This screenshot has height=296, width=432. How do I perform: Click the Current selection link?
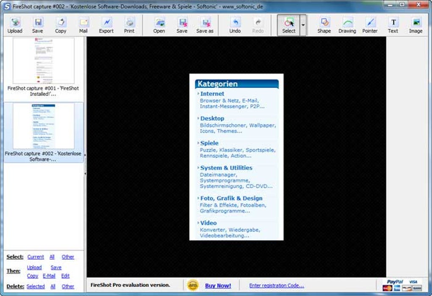(x=36, y=257)
